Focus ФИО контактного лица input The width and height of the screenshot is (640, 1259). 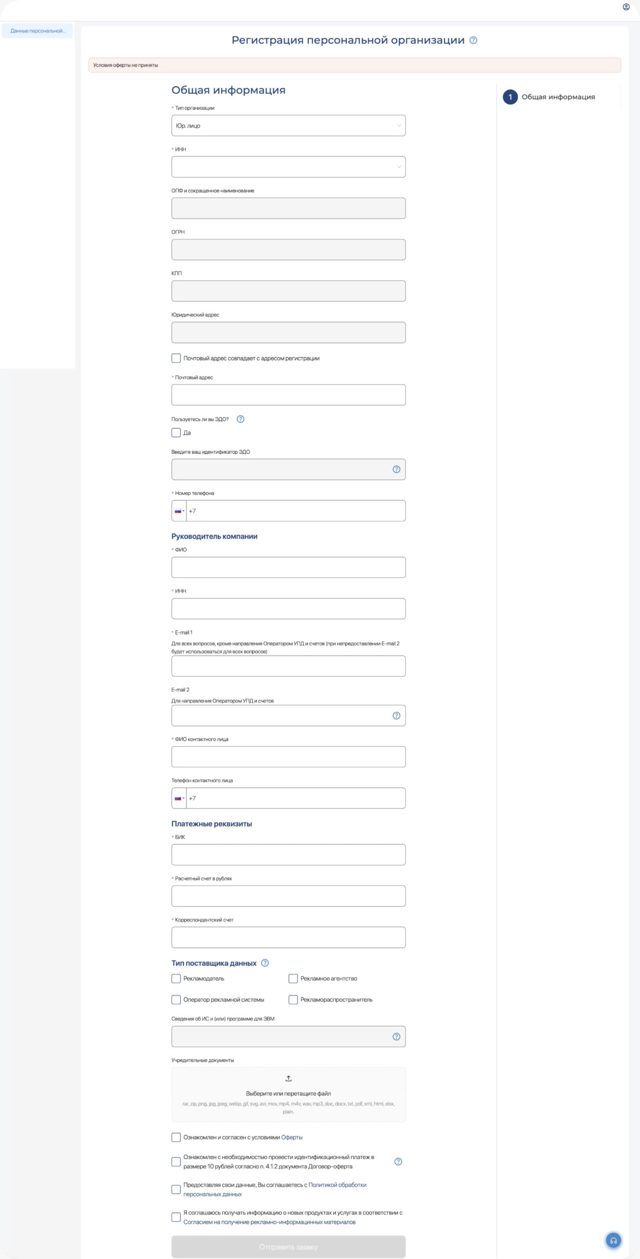(x=289, y=757)
